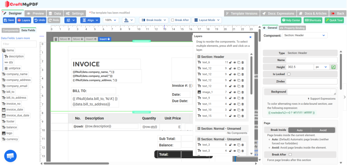Open the 100% zoom dropdown
Screen dimensions: 347x165
coord(111,20)
